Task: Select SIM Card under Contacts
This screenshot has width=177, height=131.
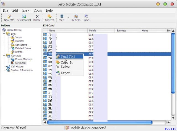Action: tap(20, 63)
